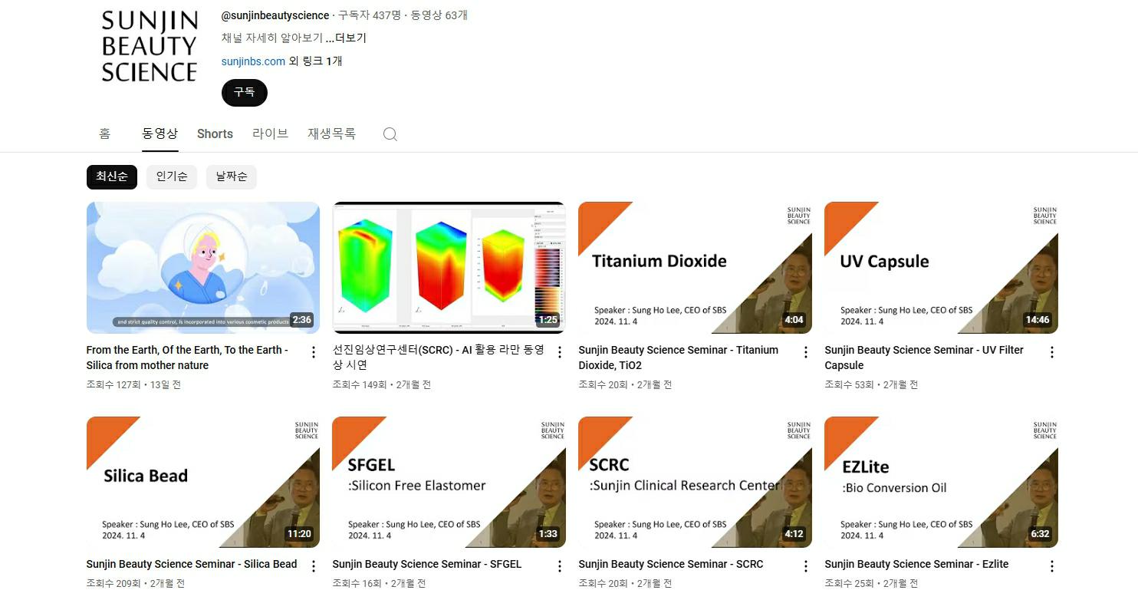Open the sunjinbs.com link

[253, 61]
